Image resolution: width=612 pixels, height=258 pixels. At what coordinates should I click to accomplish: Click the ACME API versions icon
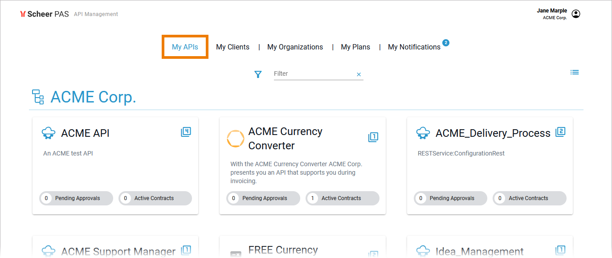tap(186, 132)
